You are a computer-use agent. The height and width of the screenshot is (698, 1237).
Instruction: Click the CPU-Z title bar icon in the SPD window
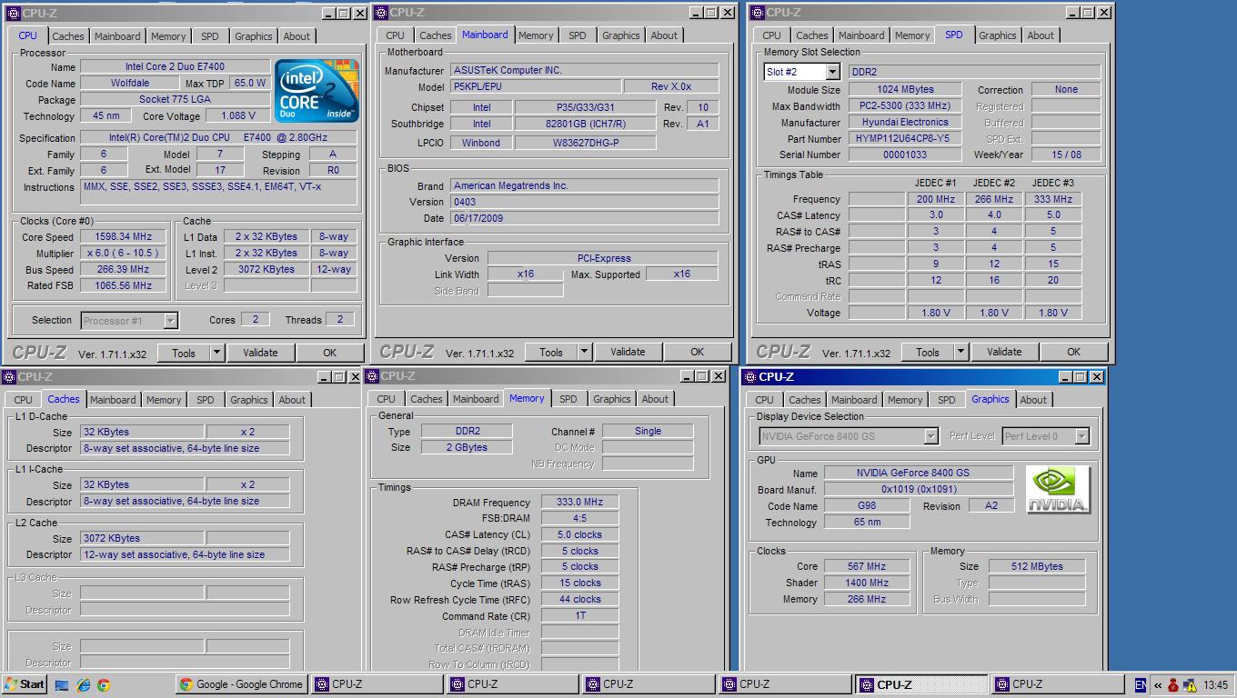click(x=756, y=13)
